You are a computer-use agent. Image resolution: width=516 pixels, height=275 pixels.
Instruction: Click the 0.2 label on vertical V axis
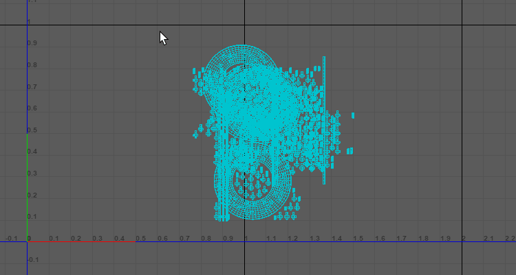[32, 195]
